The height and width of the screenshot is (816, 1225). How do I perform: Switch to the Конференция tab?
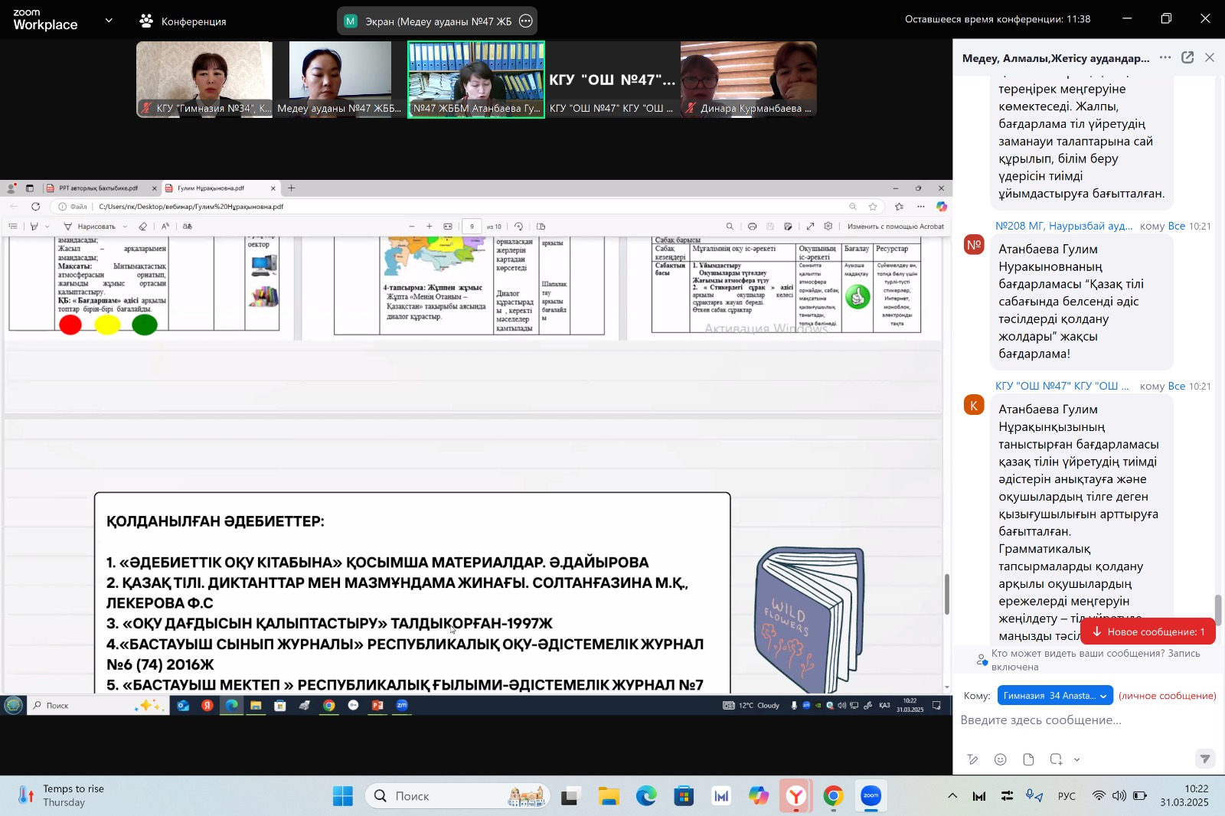[x=184, y=21]
